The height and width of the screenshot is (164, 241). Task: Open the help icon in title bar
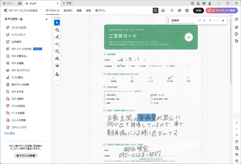[x=192, y=3]
